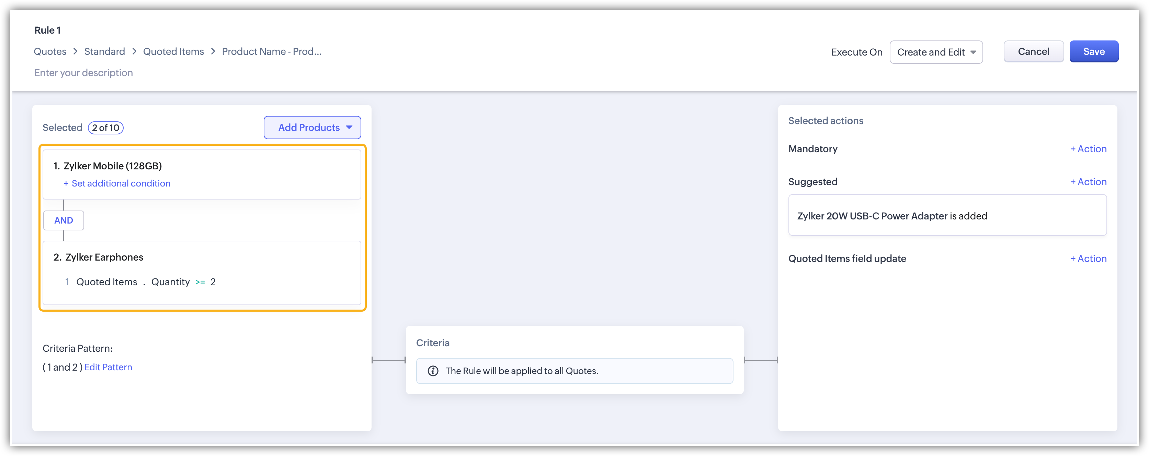Click the Quotes breadcrumb
The image size is (1149, 456).
coord(50,52)
